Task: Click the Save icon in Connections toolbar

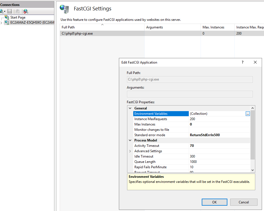Action: coord(10,11)
